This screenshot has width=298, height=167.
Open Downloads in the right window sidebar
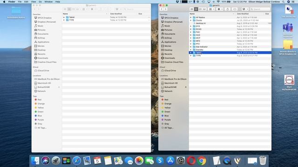point(169,58)
